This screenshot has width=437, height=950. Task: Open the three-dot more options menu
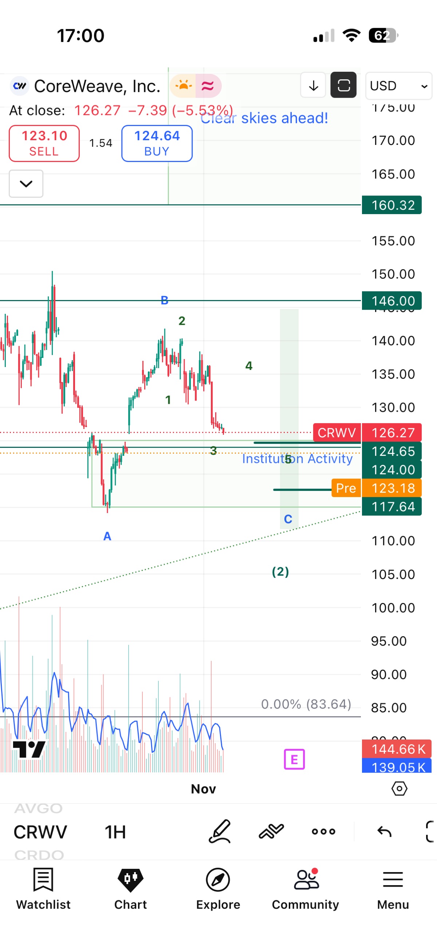point(323,831)
